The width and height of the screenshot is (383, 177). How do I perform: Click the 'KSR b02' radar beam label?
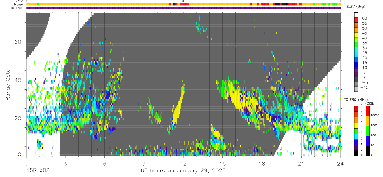coord(37,170)
